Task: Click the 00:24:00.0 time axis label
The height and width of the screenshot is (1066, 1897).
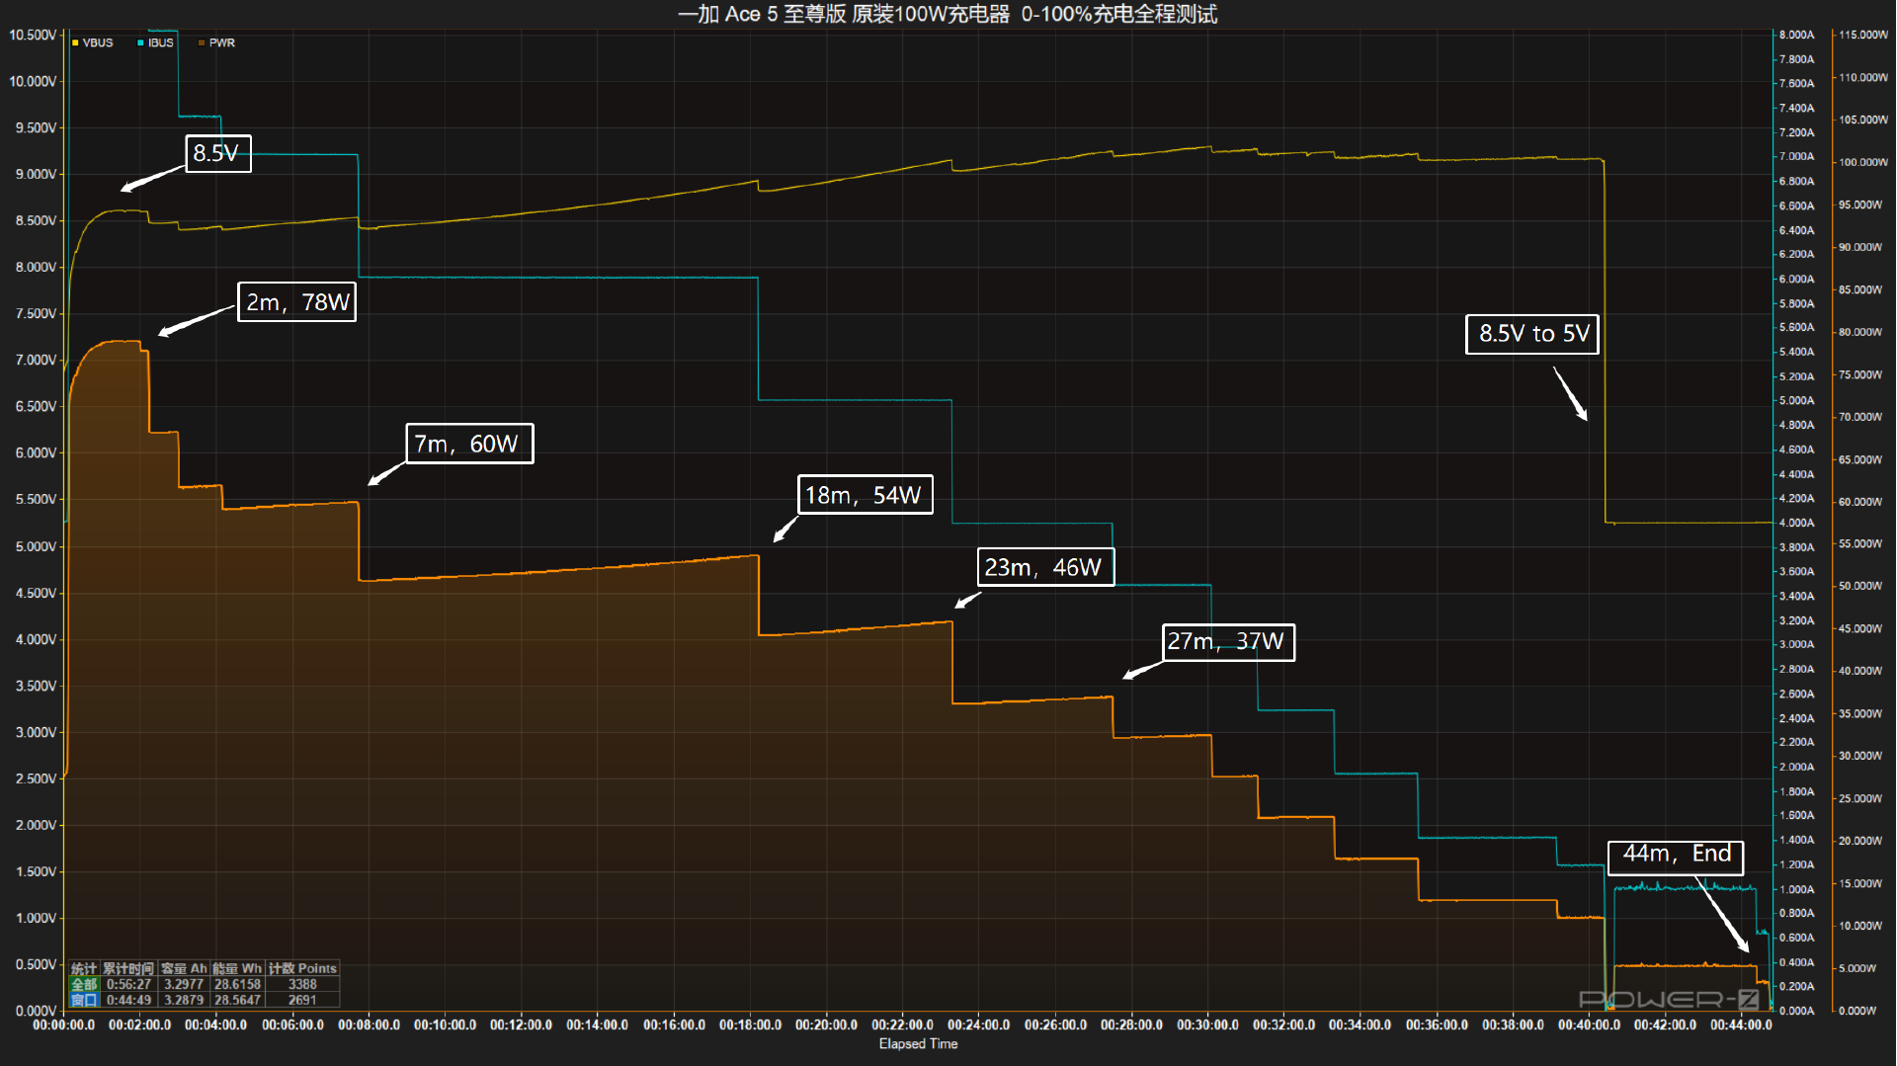Action: (978, 1025)
